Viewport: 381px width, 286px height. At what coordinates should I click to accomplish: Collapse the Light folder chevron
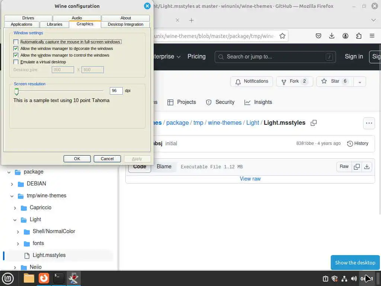(15, 220)
